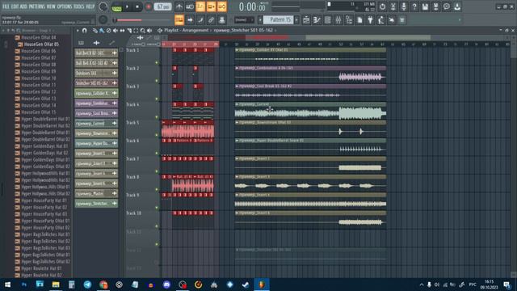Click the scissors icon in top toolbar
The image size is (517, 291).
[x=393, y=6]
